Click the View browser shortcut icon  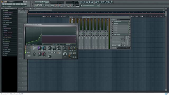point(90,2)
